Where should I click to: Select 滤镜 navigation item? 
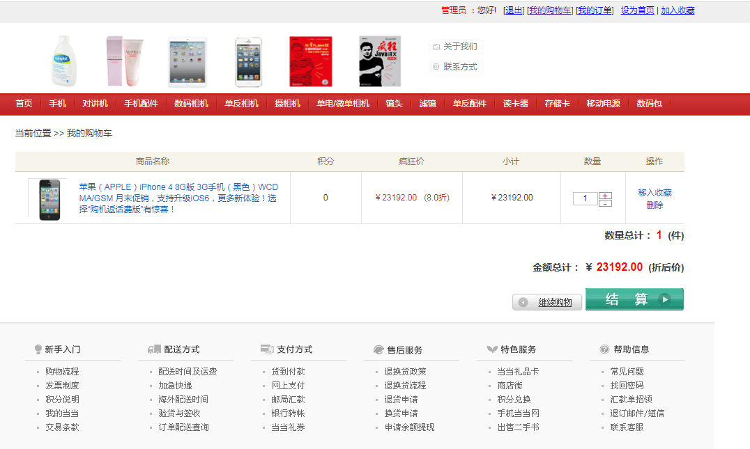tap(427, 103)
